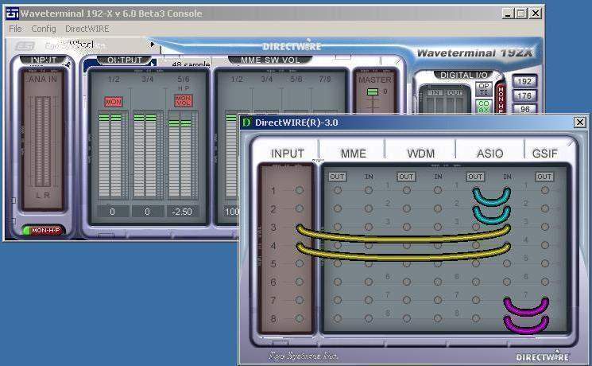Image resolution: width=592 pixels, height=366 pixels.
Task: Open the Config menu
Action: click(43, 28)
